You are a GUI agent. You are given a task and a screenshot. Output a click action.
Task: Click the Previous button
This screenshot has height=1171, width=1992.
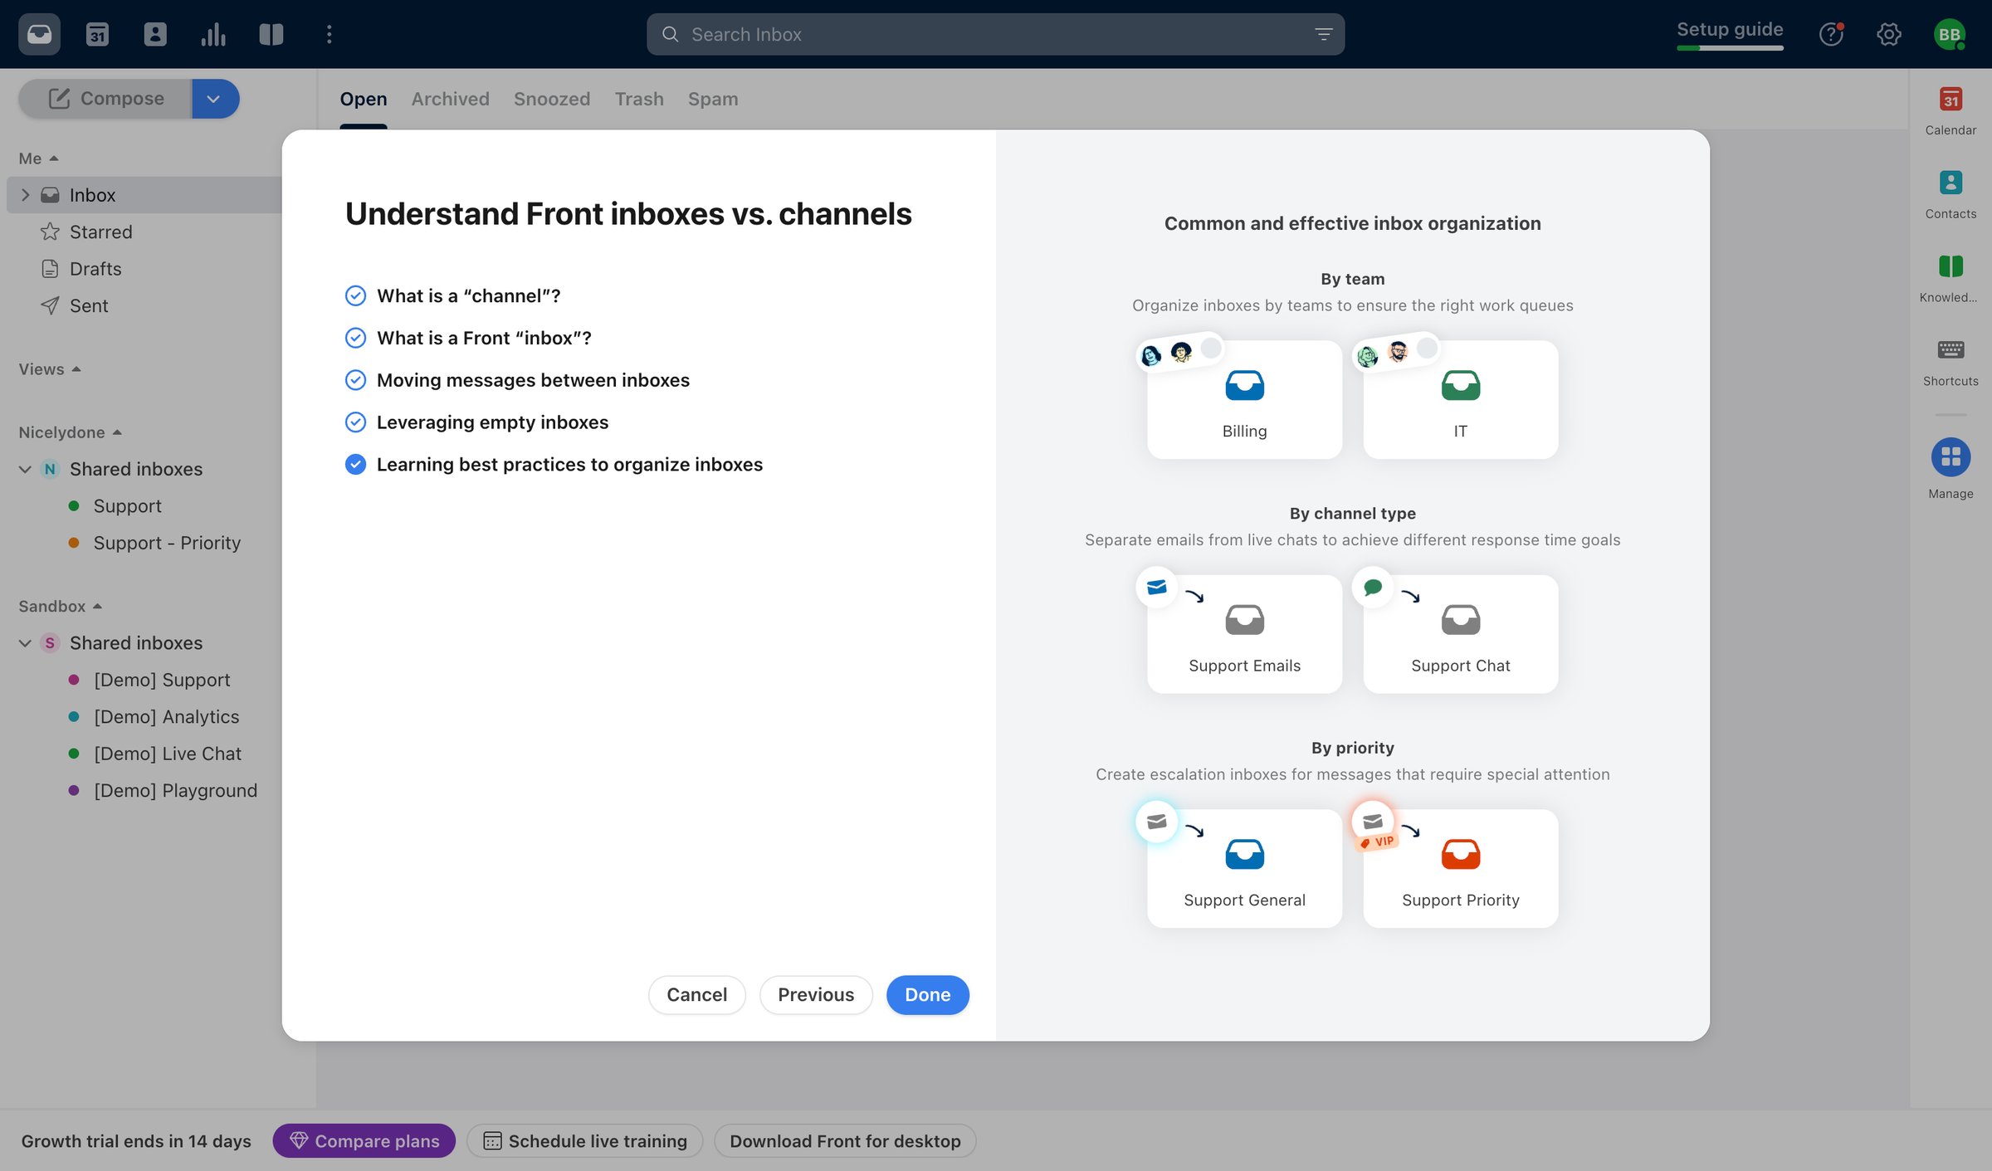coord(816,994)
